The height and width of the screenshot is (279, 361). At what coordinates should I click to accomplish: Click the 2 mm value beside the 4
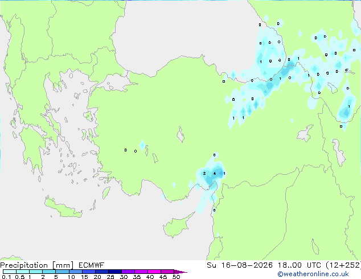pos(204,173)
